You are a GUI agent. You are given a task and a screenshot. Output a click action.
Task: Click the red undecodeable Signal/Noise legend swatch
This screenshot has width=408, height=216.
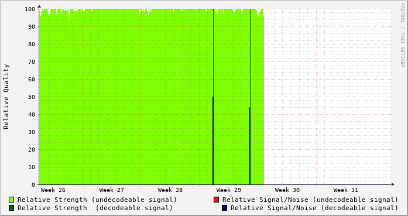(216, 200)
